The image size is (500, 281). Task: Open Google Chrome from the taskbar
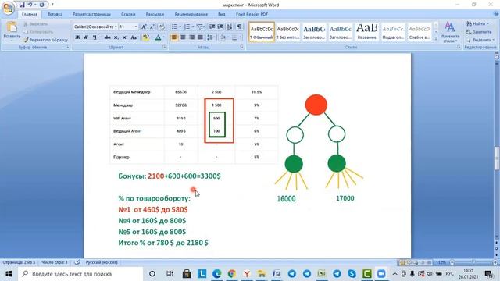point(232,274)
